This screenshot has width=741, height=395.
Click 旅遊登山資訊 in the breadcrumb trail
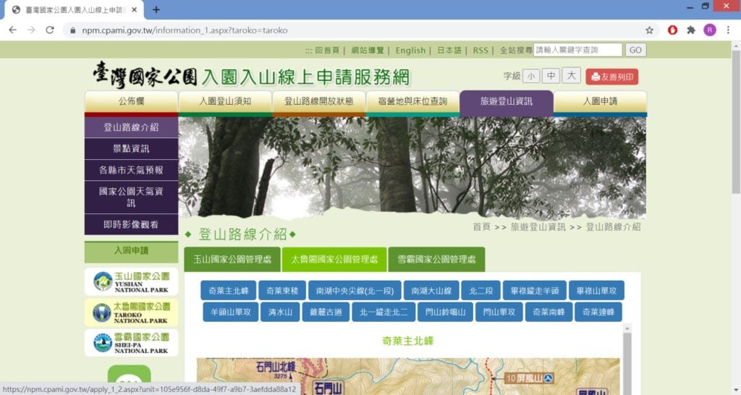pos(538,226)
